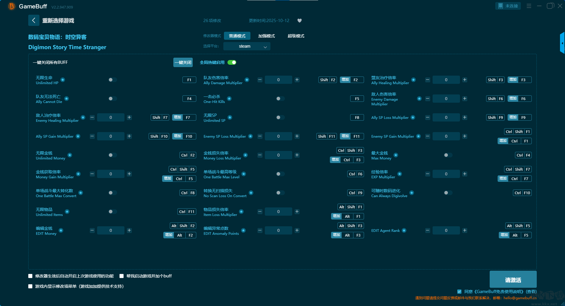This screenshot has width=565, height=306.
Task: Open the GameBuff logo icon
Action: tap(11, 6)
